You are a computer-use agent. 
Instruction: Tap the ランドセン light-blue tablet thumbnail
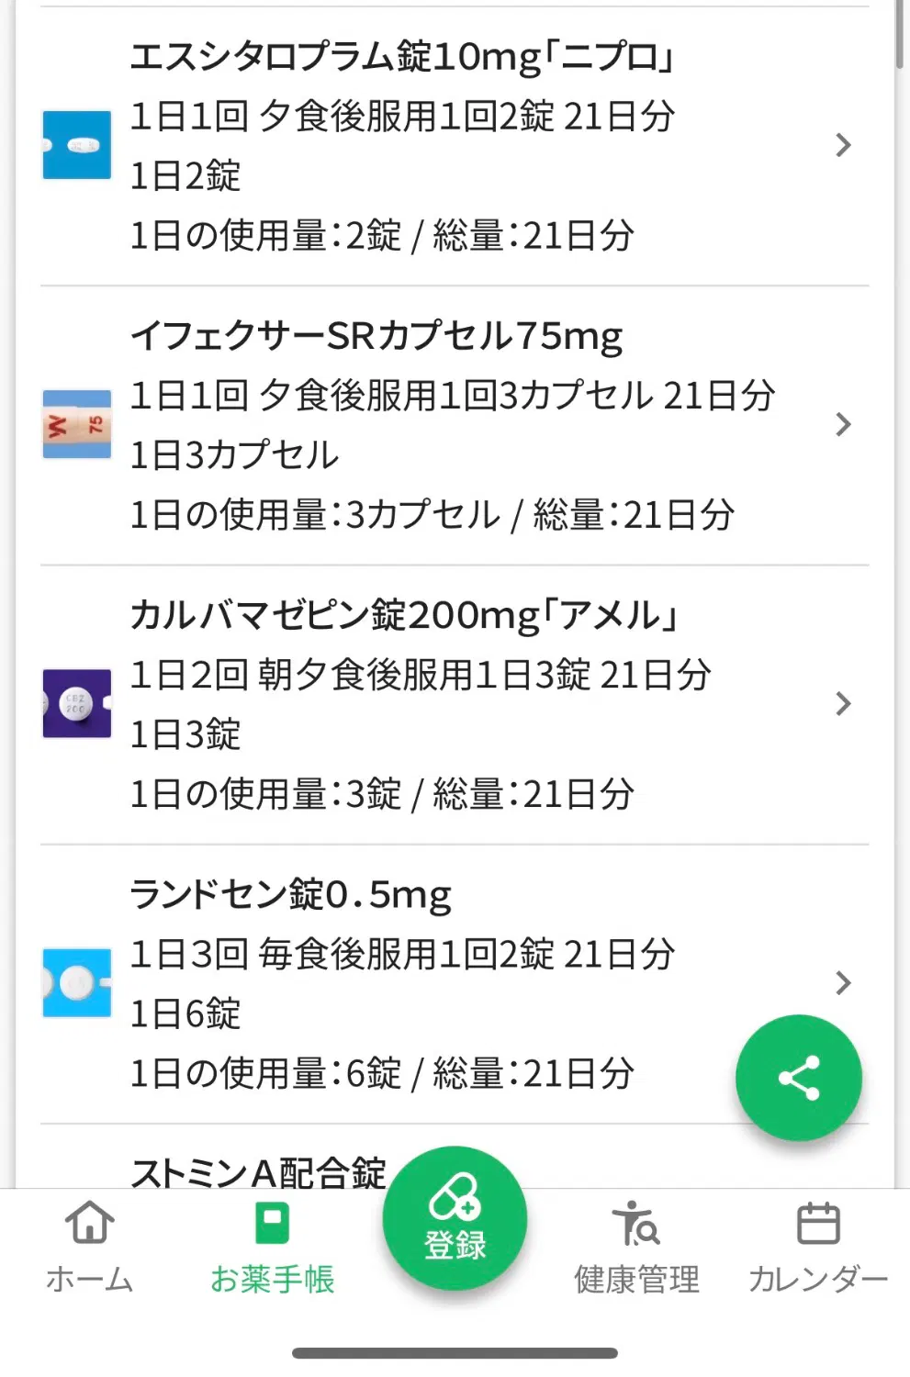[x=77, y=982]
